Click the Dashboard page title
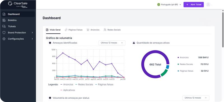 point(52,18)
